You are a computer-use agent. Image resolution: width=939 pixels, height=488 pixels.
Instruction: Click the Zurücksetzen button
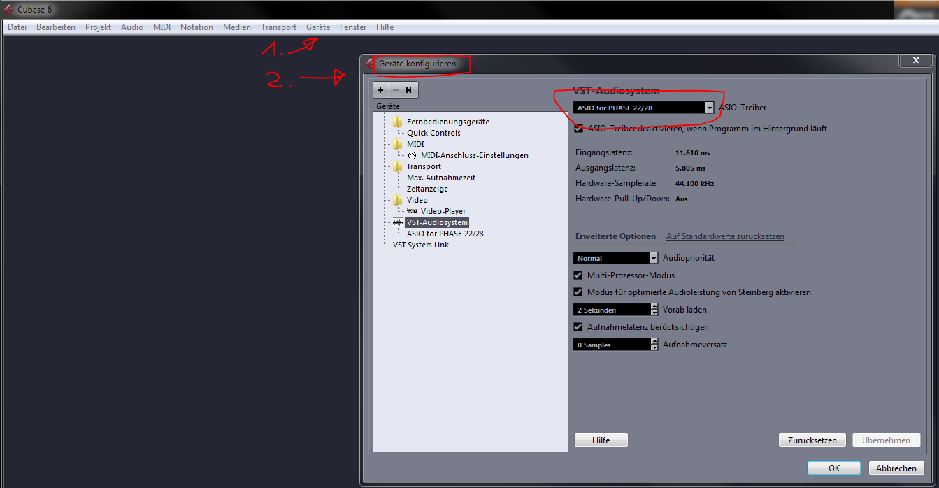coord(812,440)
